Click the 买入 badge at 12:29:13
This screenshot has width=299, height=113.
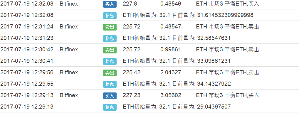[x=110, y=96]
